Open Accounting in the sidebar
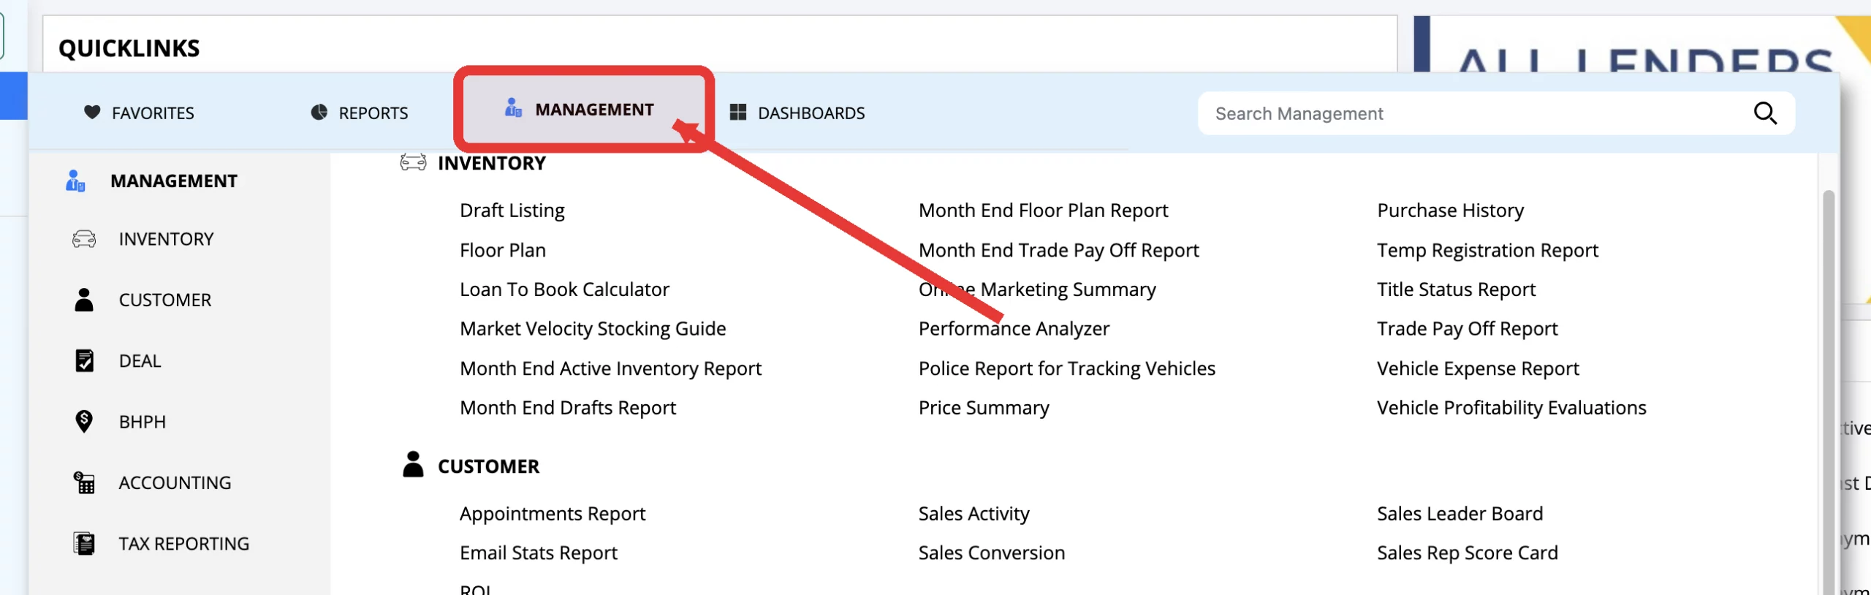The height and width of the screenshot is (595, 1871). (175, 482)
